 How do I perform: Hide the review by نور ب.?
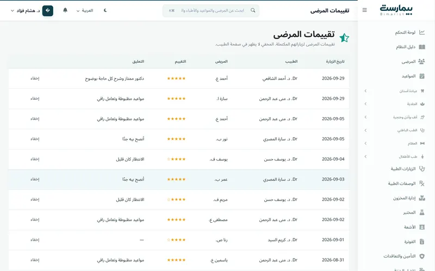coord(35,139)
